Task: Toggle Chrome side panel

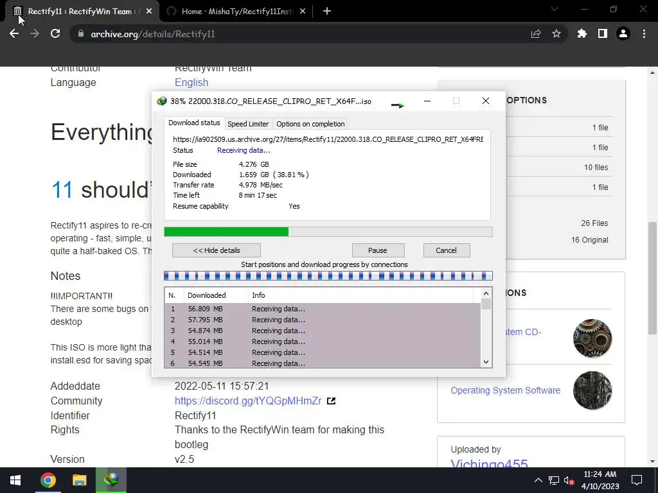Action: click(602, 34)
